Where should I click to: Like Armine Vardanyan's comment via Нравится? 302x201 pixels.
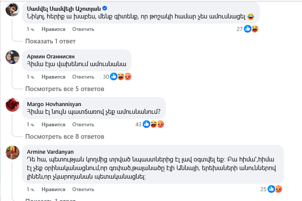[x=53, y=189]
